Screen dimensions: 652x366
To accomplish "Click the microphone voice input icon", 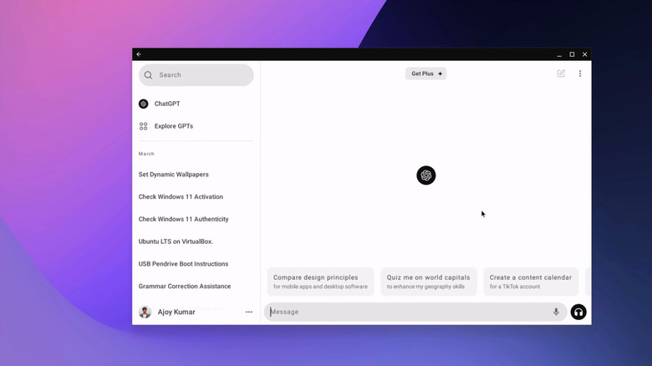I will [x=556, y=312].
